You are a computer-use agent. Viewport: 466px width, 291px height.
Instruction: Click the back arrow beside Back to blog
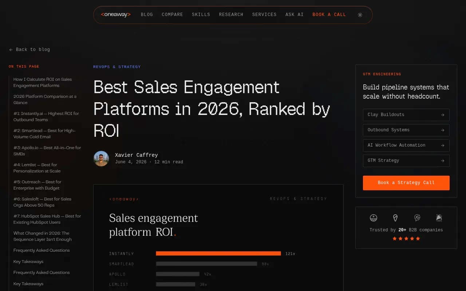point(11,50)
